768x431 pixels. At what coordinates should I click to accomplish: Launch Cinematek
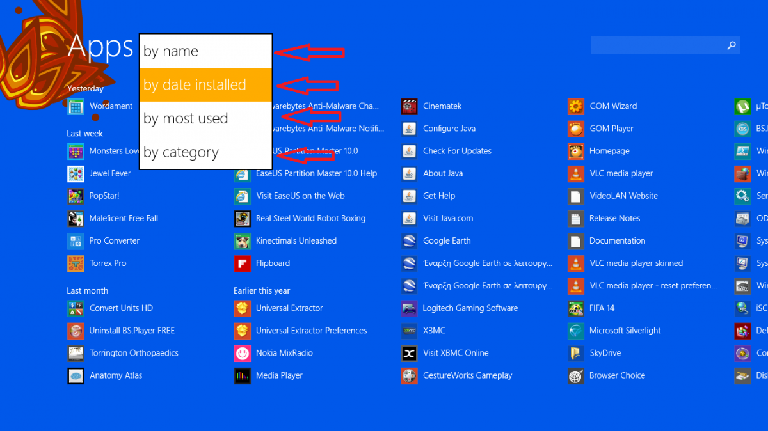431,106
